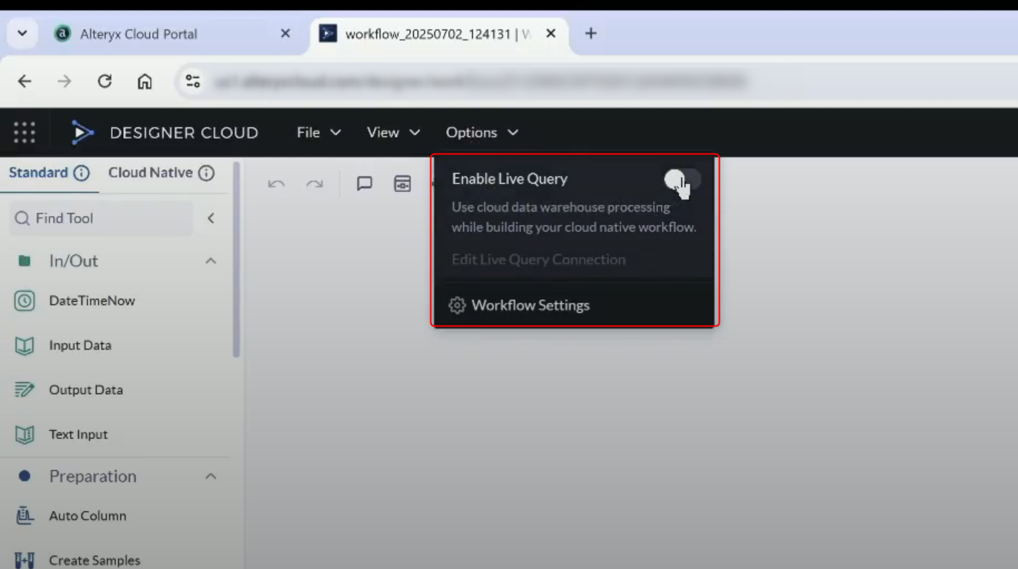1018x569 pixels.
Task: Click the site info tune icon
Action: [x=193, y=82]
